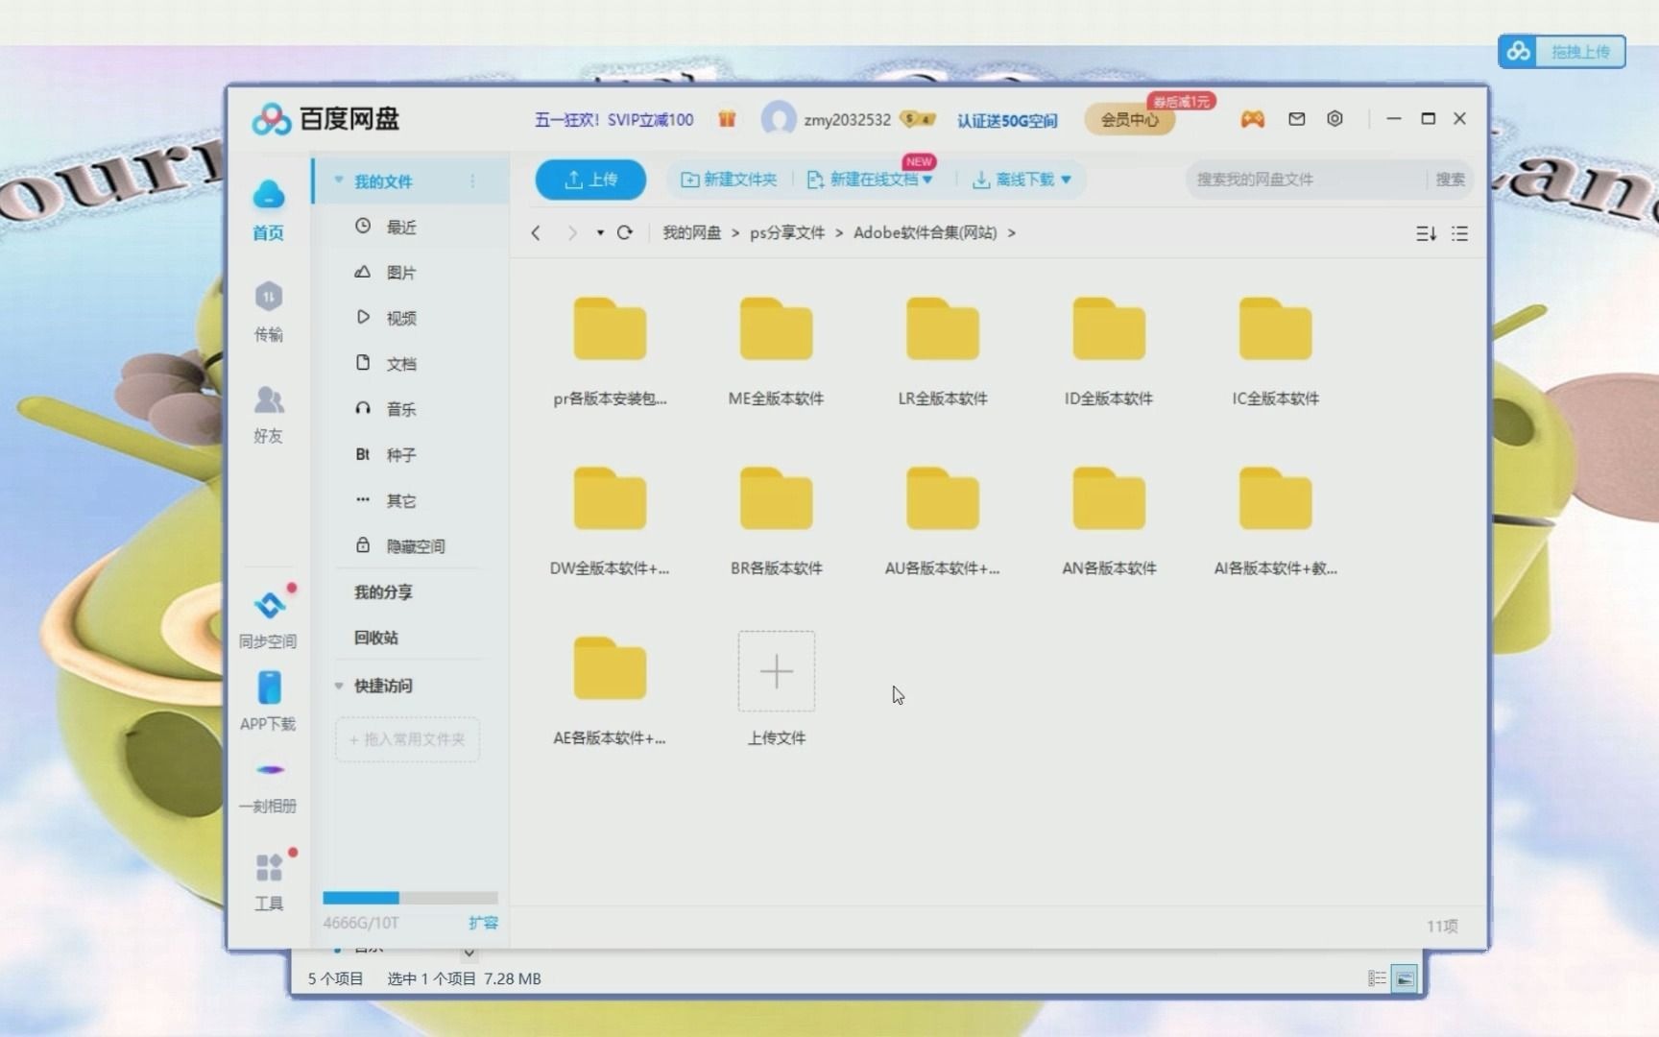Screen dimensions: 1659x1037
Task: Toggle the sort order control
Action: point(1426,233)
